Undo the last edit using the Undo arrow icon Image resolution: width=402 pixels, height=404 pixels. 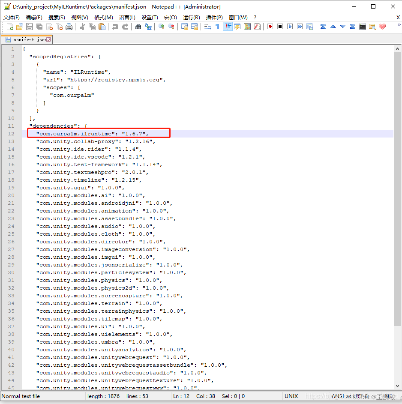tap(115, 26)
